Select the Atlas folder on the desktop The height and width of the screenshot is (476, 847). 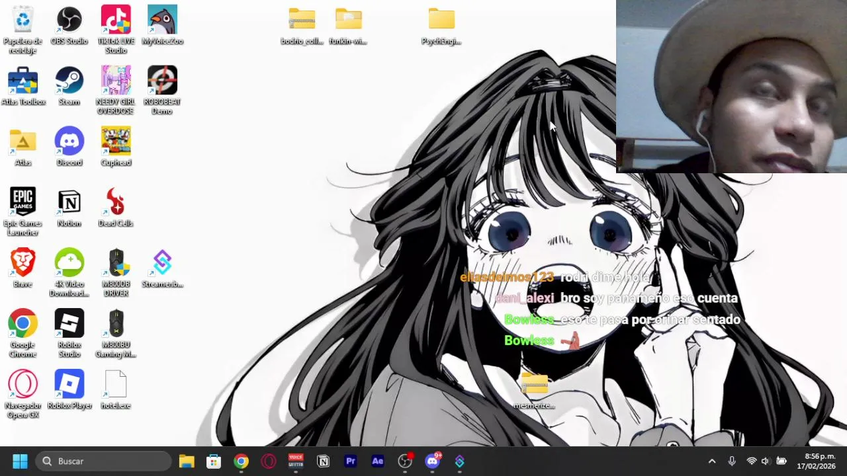click(22, 147)
